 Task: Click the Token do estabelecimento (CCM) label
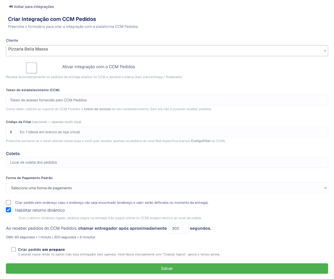[x=33, y=90]
